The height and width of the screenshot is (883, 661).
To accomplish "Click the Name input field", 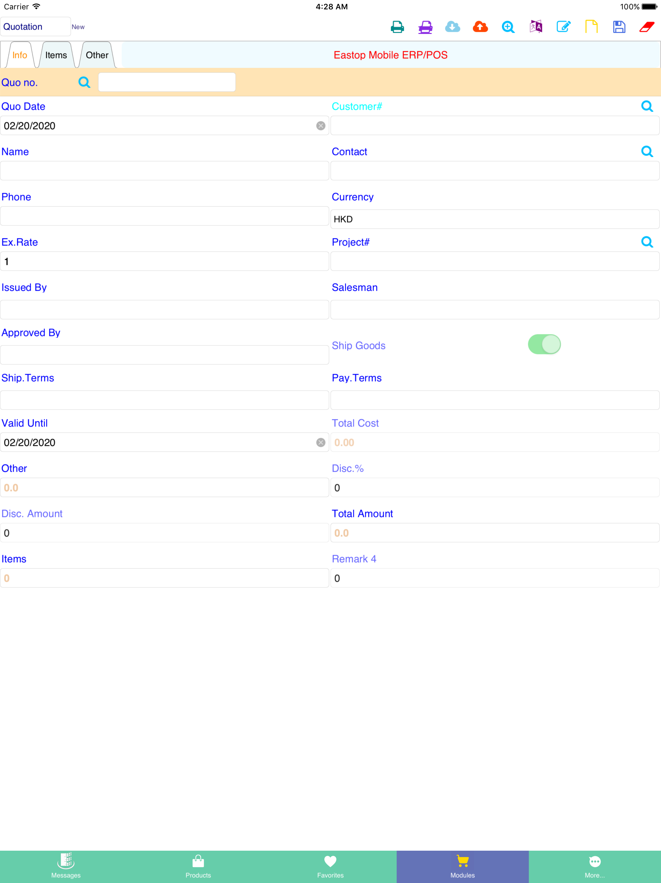I will pyautogui.click(x=164, y=171).
